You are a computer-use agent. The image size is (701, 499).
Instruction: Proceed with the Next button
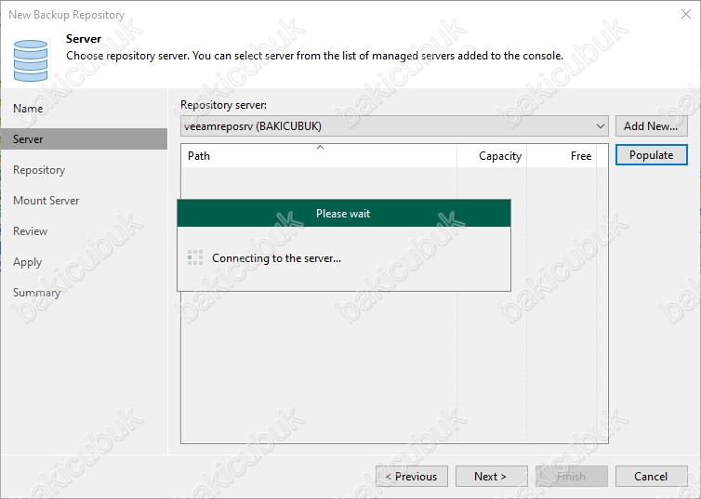point(491,477)
